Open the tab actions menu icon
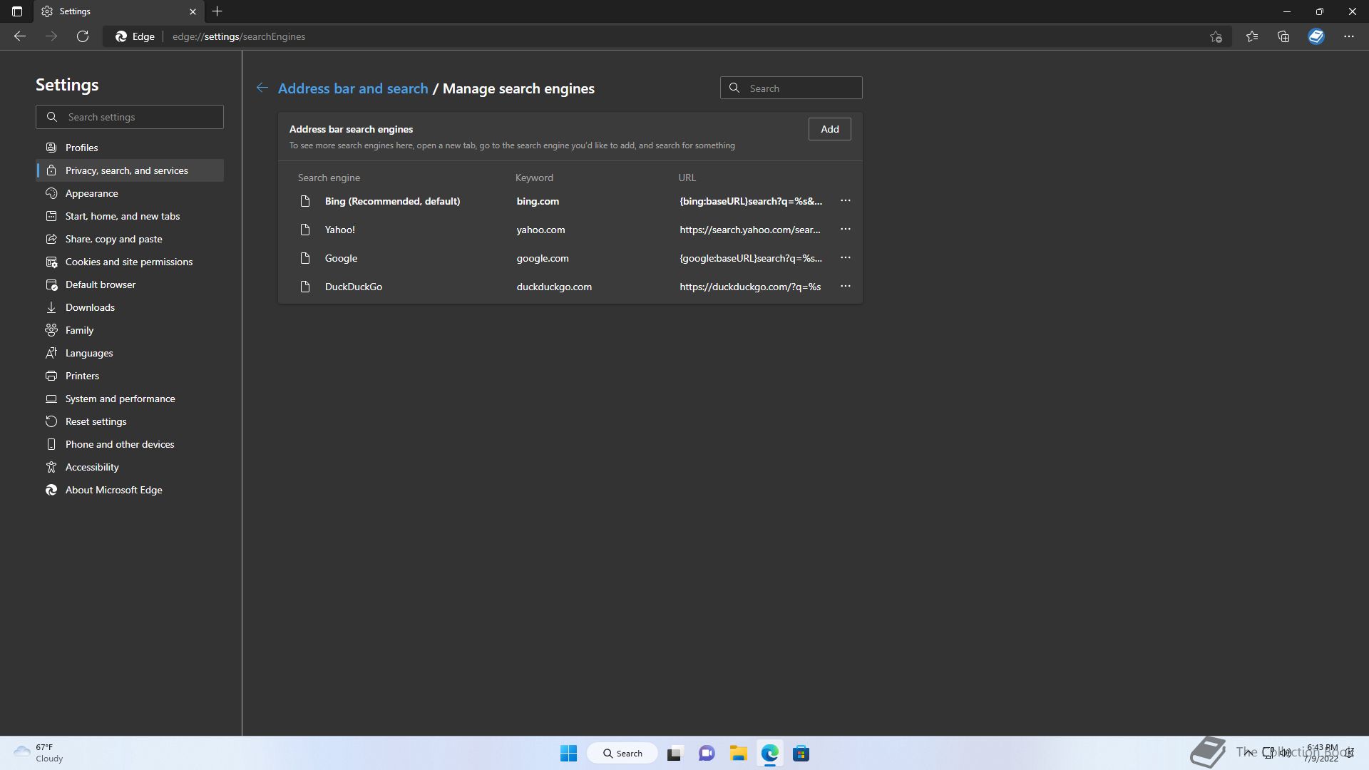1369x770 pixels. (17, 11)
